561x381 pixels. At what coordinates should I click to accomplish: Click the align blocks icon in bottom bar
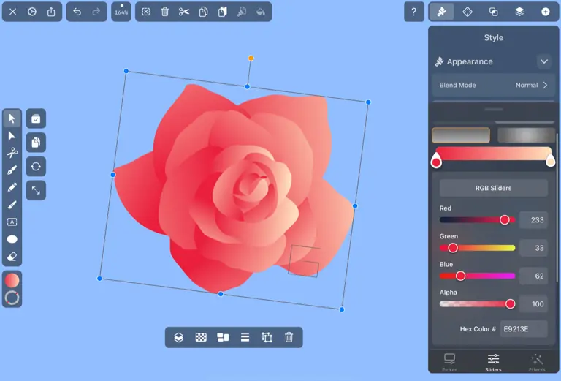[x=223, y=337]
